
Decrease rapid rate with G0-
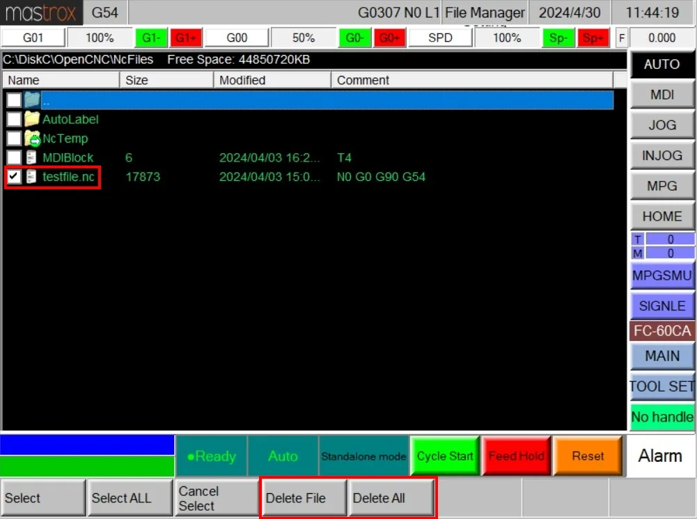click(x=354, y=38)
